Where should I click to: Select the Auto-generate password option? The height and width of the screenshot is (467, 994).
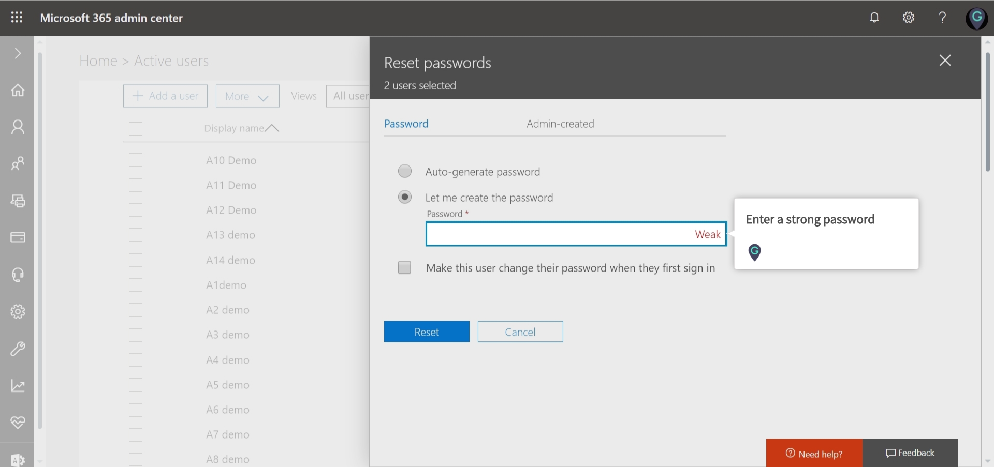[x=404, y=171]
